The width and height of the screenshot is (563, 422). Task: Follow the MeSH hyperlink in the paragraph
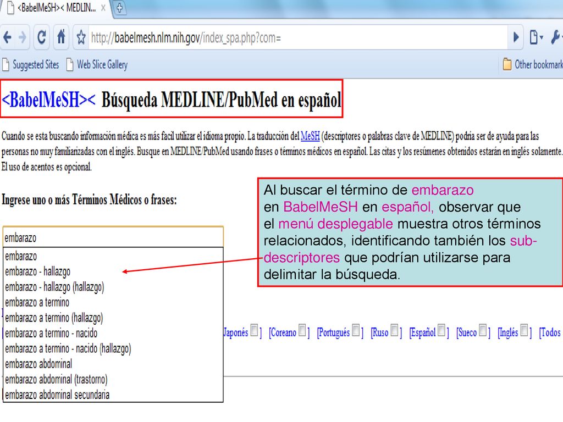310,136
